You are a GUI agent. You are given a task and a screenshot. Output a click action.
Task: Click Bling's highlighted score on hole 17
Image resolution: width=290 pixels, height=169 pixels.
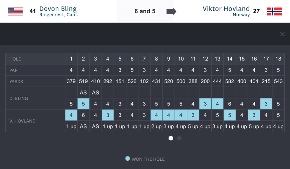(266, 104)
